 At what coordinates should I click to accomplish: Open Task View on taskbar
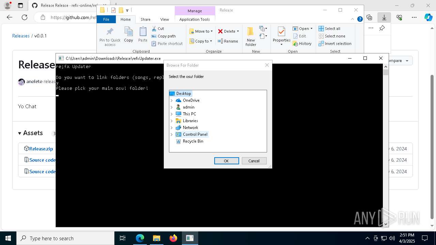point(123,238)
